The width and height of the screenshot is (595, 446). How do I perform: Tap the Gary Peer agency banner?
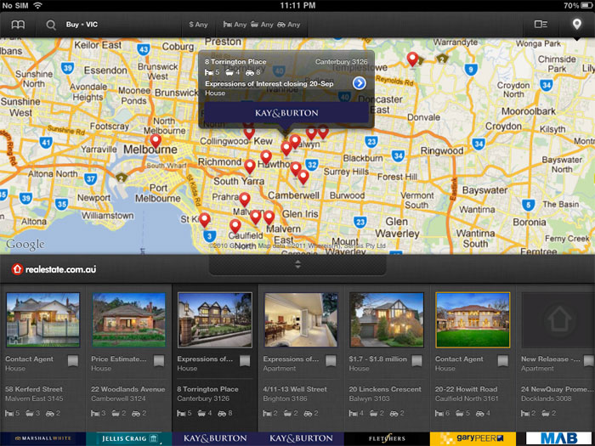click(x=473, y=438)
